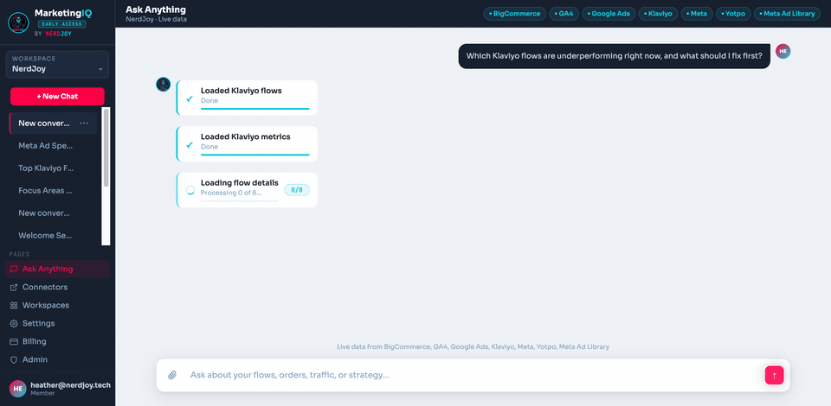Click the Yotpo connector chip
Viewport: 831px width, 406px height.
pos(733,14)
